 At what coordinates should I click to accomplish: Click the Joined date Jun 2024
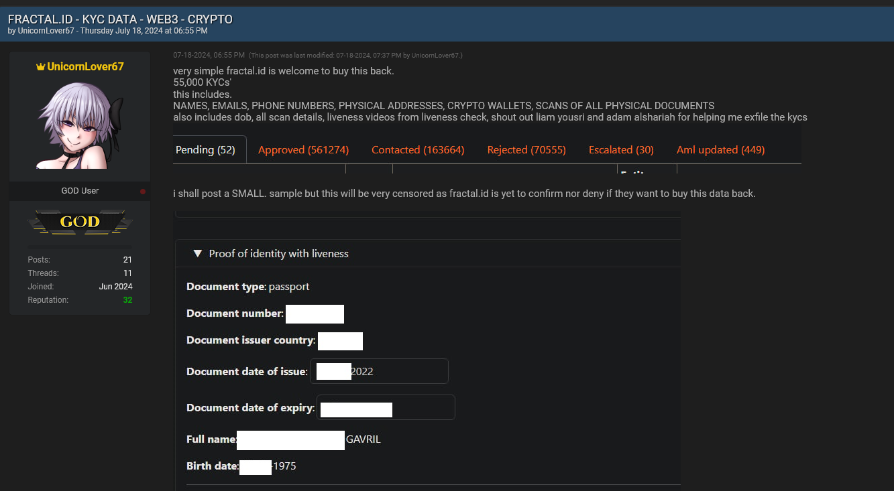pos(117,286)
